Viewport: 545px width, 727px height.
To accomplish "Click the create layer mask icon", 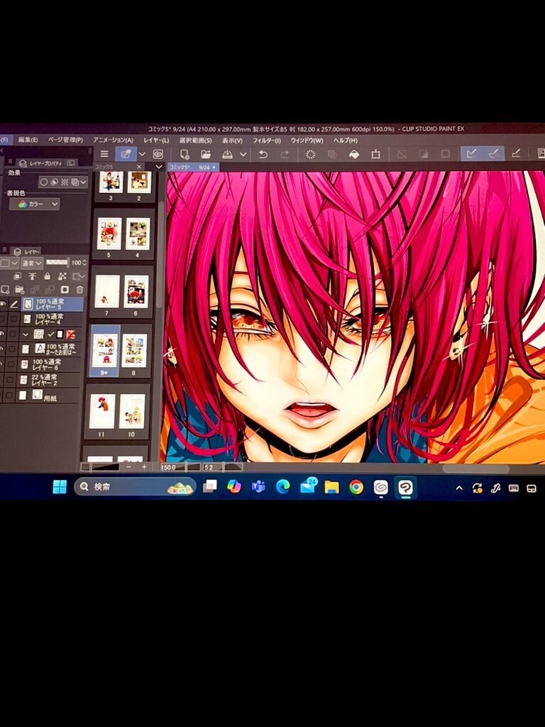I will pos(65,290).
